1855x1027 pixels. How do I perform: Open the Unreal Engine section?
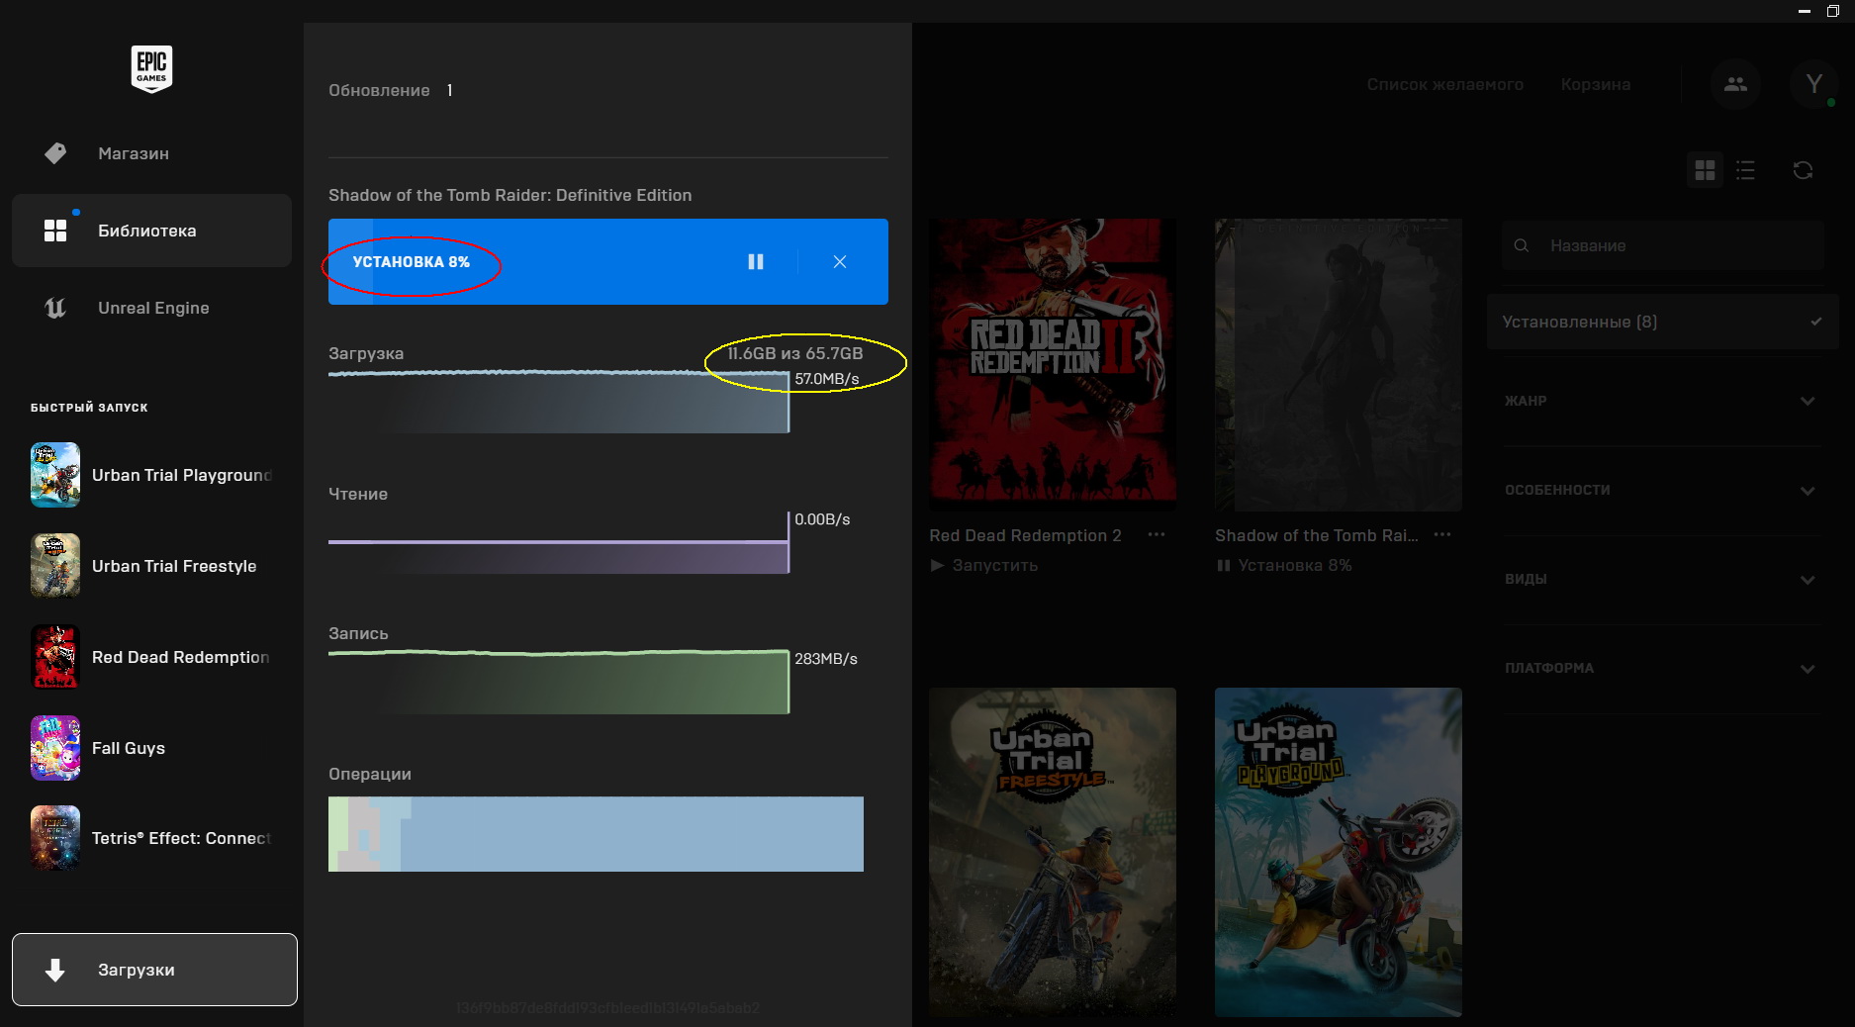[x=151, y=308]
